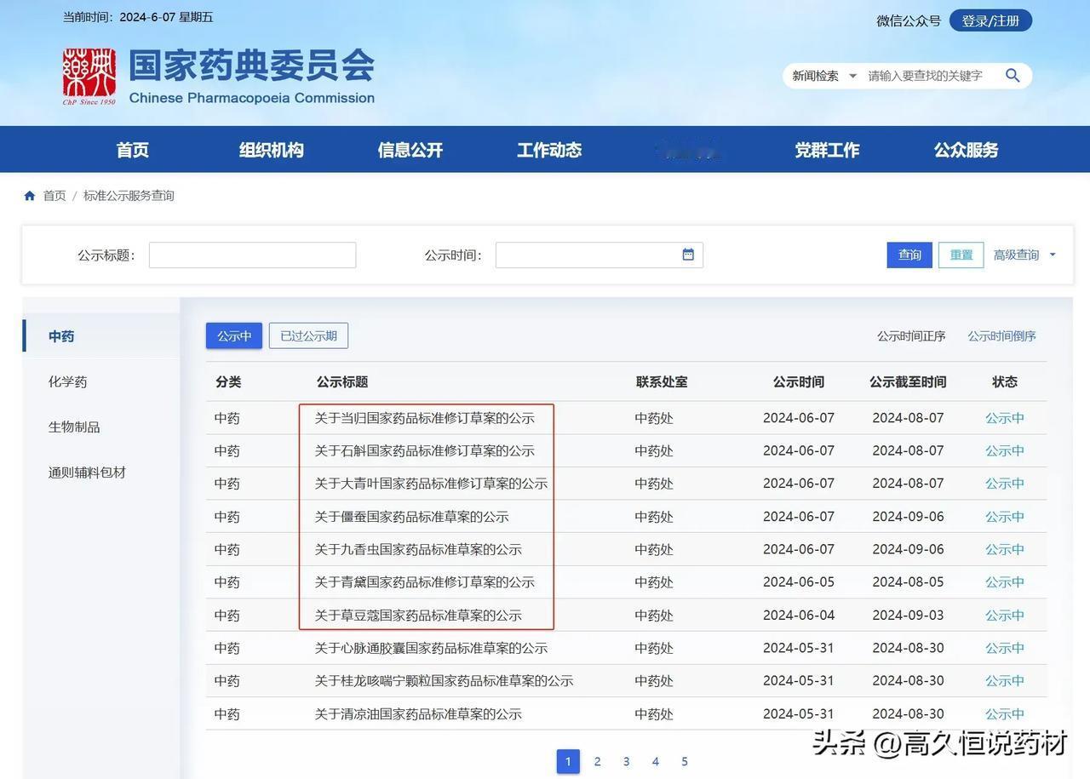
Task: Select the 化学药 sidebar category
Action: coord(68,381)
